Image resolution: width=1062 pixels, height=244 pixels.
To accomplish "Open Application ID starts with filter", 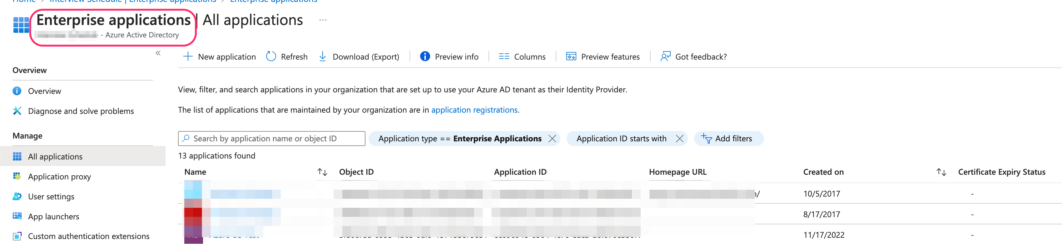I will coord(621,139).
